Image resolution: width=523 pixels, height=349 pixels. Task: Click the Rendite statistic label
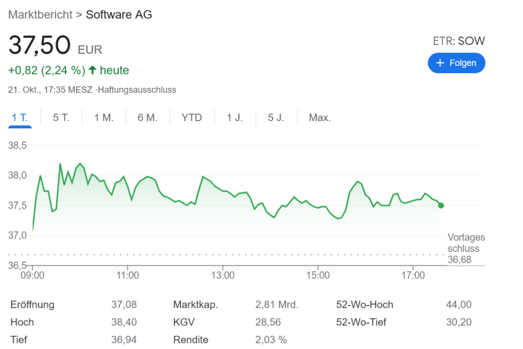click(191, 340)
